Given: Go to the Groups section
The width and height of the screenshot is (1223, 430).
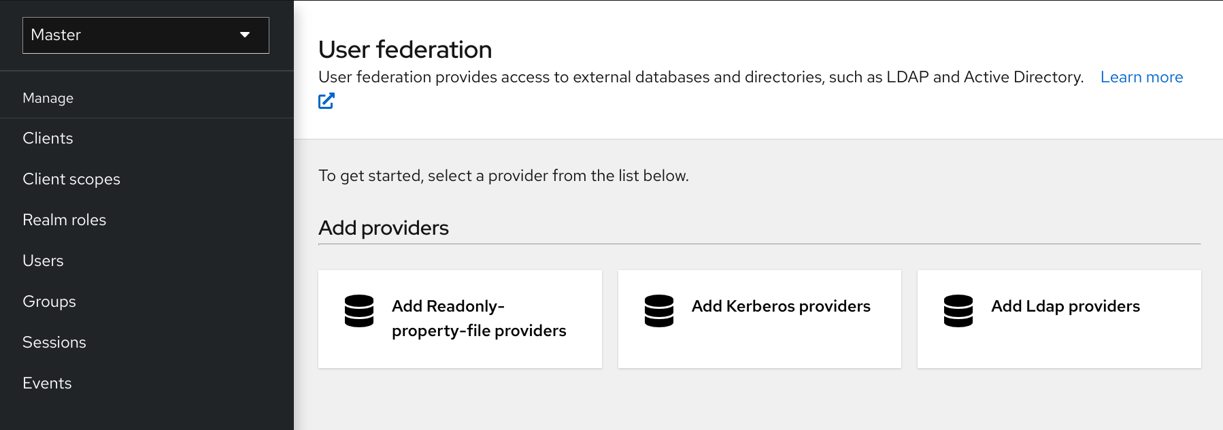Looking at the screenshot, I should 49,301.
